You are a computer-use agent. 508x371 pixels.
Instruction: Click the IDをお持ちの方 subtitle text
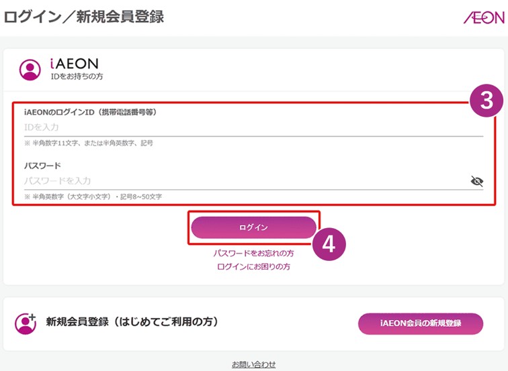(x=77, y=77)
